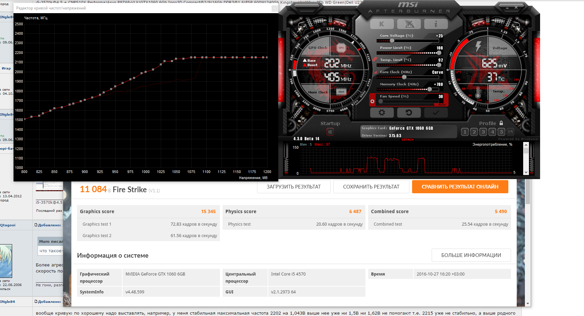The height and width of the screenshot is (316, 584).
Task: Toggle the Profile lock icon
Action: click(x=501, y=123)
